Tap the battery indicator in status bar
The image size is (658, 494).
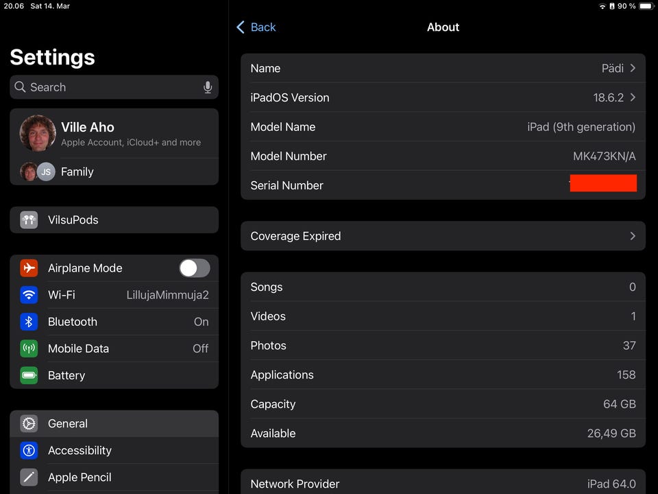pyautogui.click(x=644, y=6)
